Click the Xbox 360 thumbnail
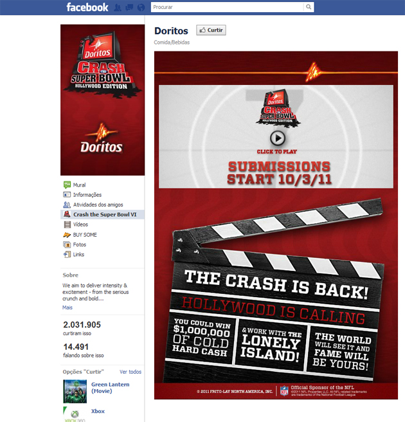405x422 pixels. tap(75, 414)
